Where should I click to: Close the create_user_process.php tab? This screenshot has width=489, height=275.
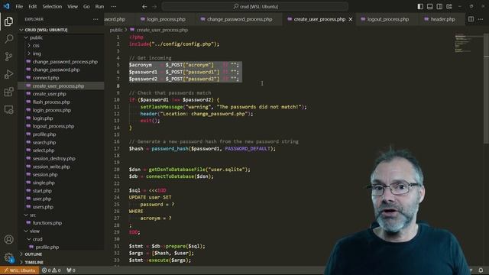(x=351, y=19)
